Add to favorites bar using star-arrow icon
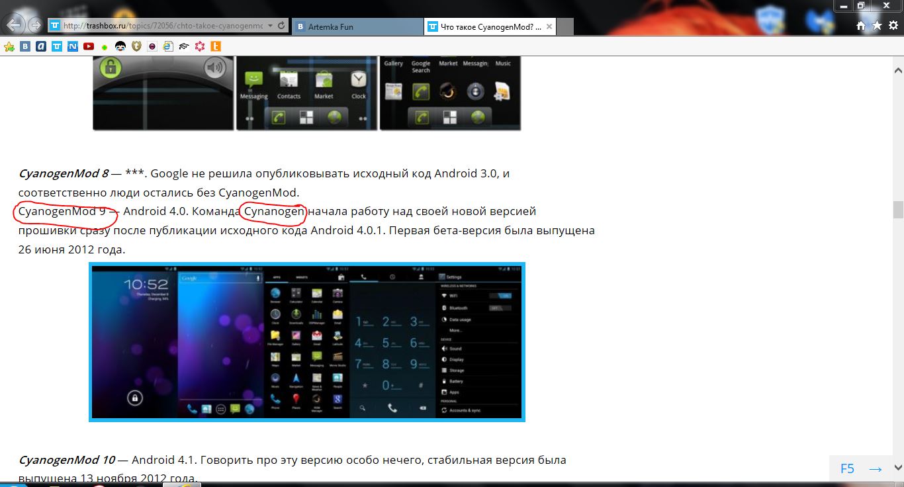Image resolution: width=904 pixels, height=487 pixels. click(x=9, y=46)
